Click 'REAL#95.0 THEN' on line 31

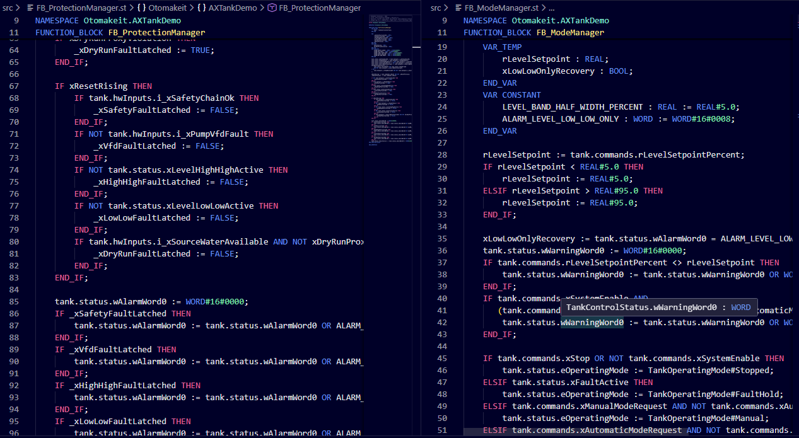click(x=629, y=190)
